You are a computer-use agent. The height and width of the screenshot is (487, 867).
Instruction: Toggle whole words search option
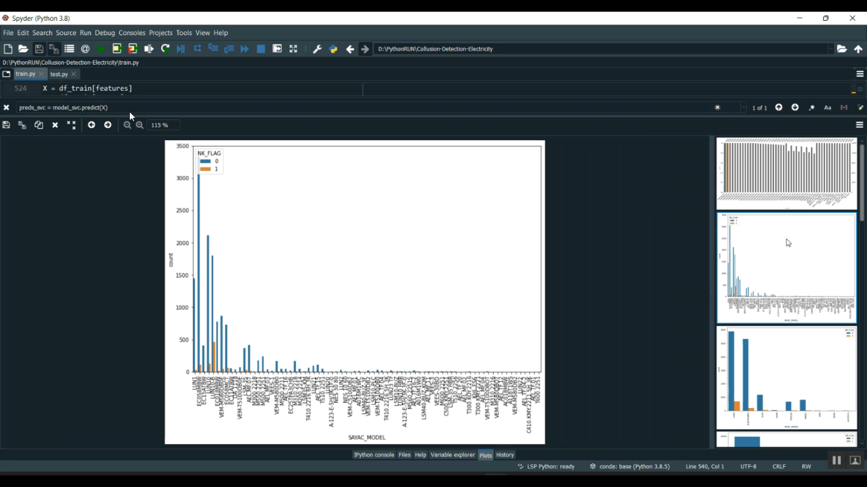pyautogui.click(x=844, y=108)
